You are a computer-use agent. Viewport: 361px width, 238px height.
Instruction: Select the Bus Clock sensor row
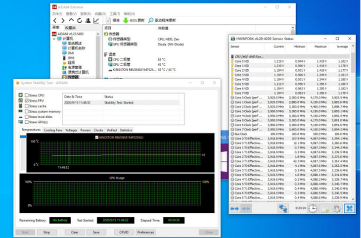pyautogui.click(x=290, y=134)
